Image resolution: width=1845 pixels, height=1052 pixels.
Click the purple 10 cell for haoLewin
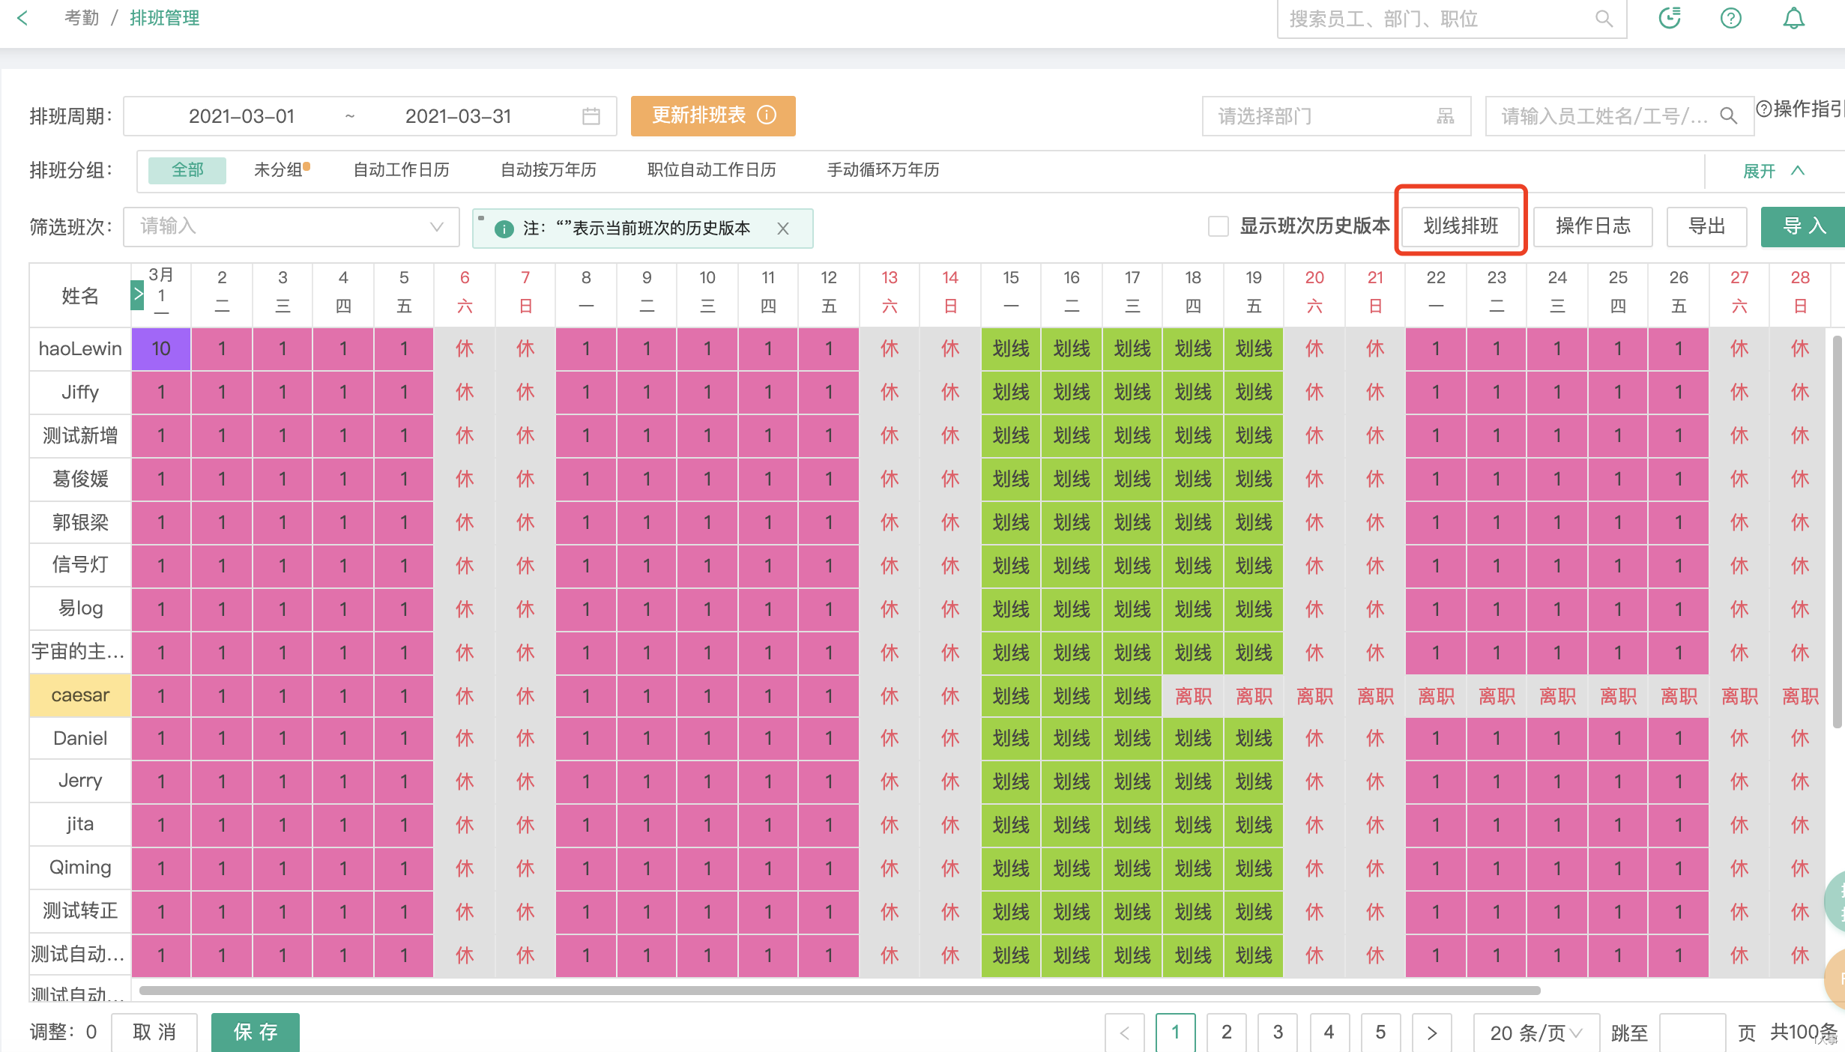point(161,348)
